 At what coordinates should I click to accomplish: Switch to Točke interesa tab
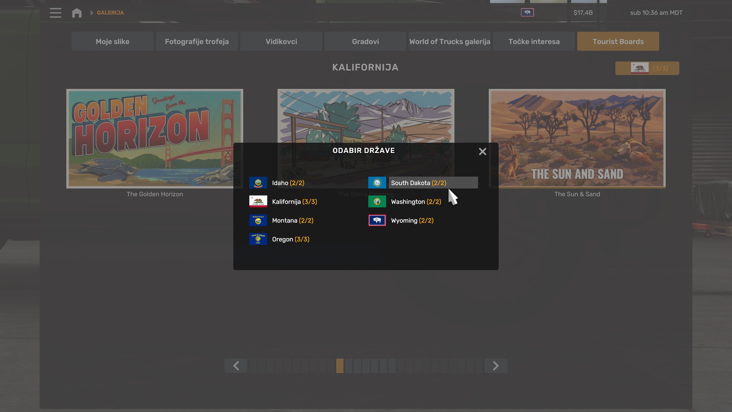click(534, 41)
